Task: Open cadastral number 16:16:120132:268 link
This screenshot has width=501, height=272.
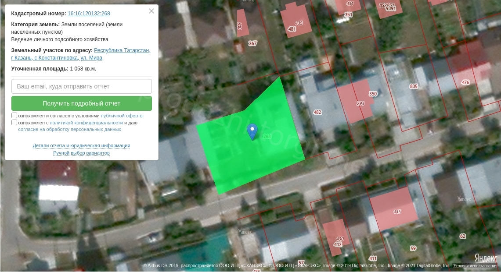Action: coord(89,14)
